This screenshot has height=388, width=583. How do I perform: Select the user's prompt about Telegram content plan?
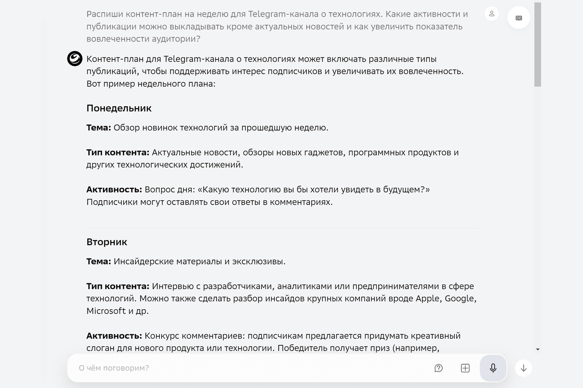click(277, 26)
